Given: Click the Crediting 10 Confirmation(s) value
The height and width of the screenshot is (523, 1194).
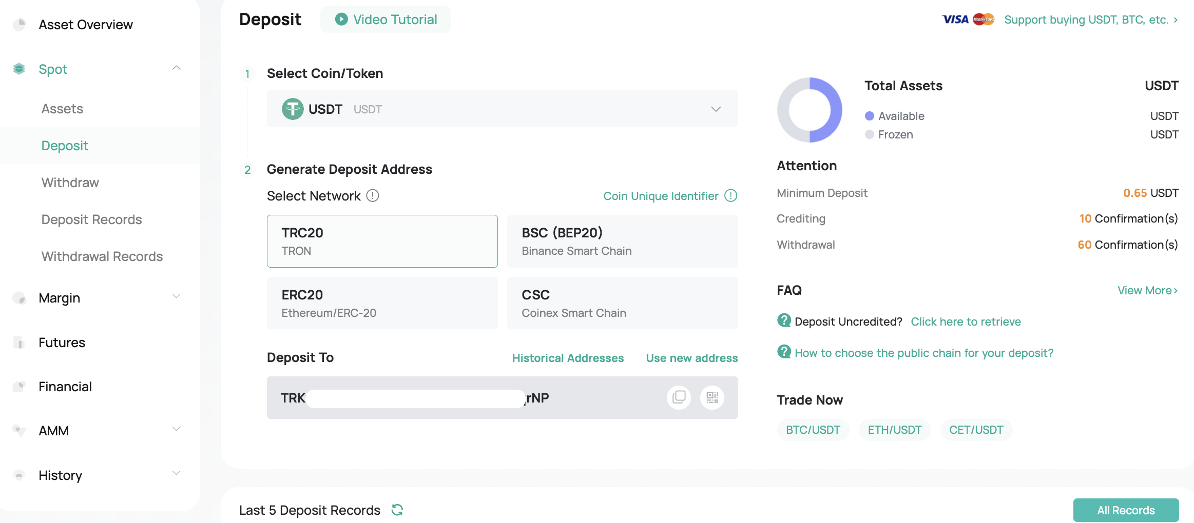Looking at the screenshot, I should pyautogui.click(x=1128, y=218).
